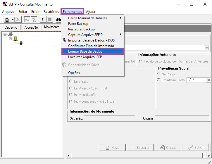Choose Carga Manual de Tabelas menu item

[92, 18]
